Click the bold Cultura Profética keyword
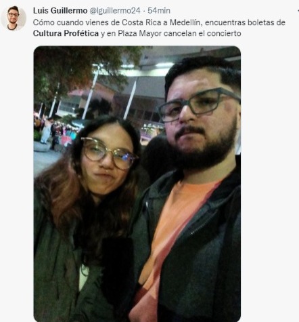 point(66,33)
